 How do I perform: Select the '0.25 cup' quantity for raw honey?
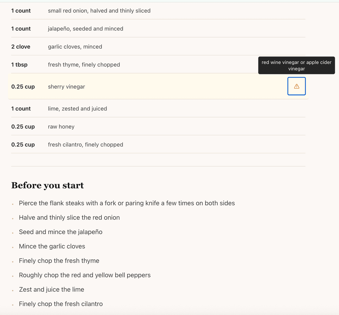[x=23, y=127]
